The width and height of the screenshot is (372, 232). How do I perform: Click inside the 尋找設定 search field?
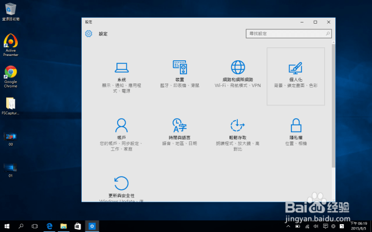tap(288, 33)
